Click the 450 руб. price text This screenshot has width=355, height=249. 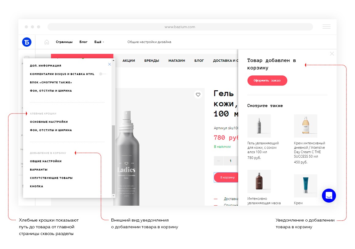point(301,162)
